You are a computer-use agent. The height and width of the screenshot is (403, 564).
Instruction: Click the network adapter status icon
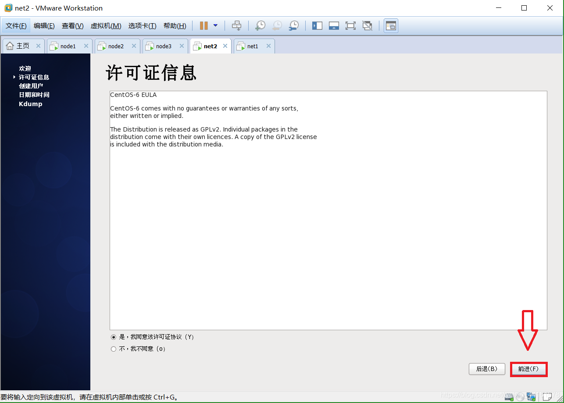point(531,397)
